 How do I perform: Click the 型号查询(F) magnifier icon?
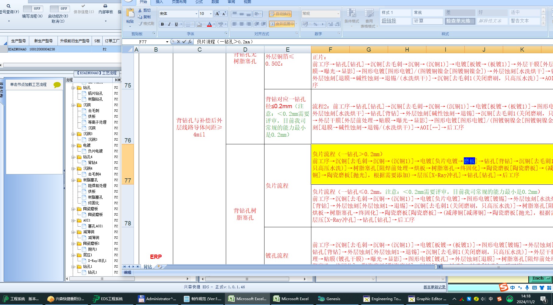click(x=9, y=6)
